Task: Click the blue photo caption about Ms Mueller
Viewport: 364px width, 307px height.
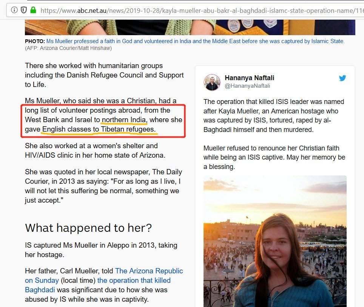Action: [x=195, y=41]
